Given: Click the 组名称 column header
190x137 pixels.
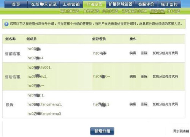Looking at the screenshot, I should (x=11, y=39).
